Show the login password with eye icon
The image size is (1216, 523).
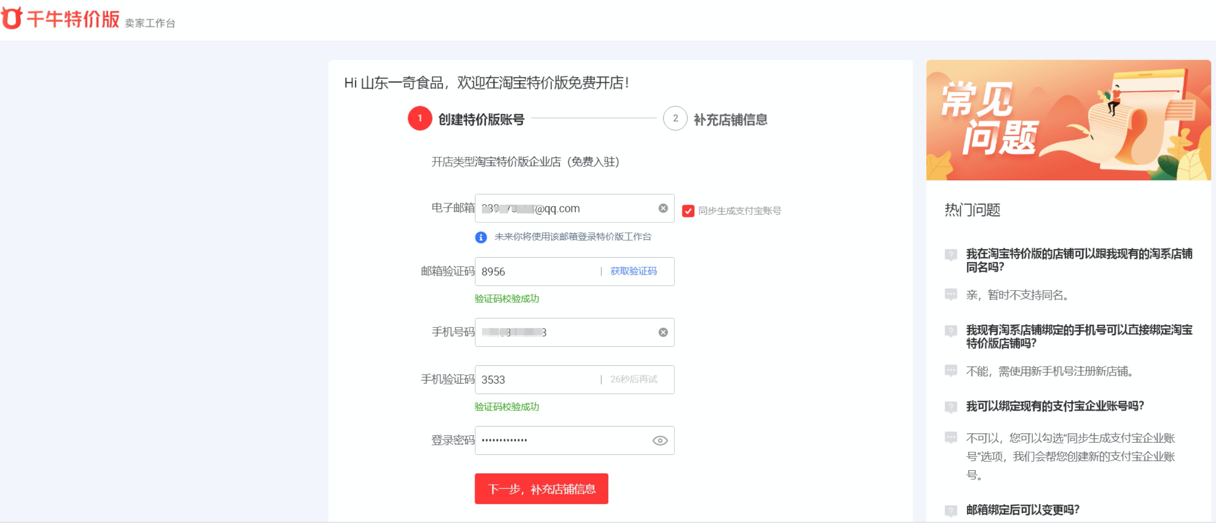[659, 440]
